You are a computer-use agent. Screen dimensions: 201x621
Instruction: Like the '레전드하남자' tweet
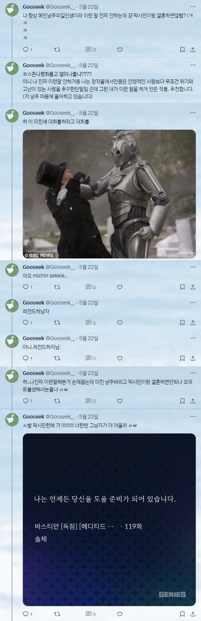coord(120,322)
